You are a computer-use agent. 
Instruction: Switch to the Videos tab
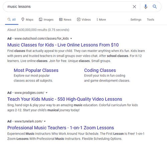pyautogui.click(x=84, y=20)
